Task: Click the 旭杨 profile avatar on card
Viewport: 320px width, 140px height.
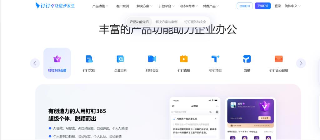Action: pyautogui.click(x=233, y=105)
